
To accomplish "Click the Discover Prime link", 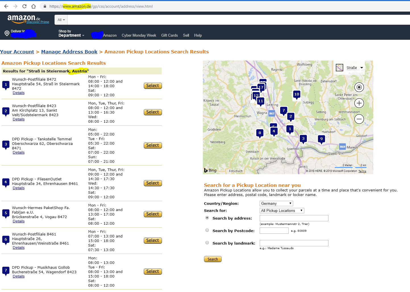I will click(38, 22).
